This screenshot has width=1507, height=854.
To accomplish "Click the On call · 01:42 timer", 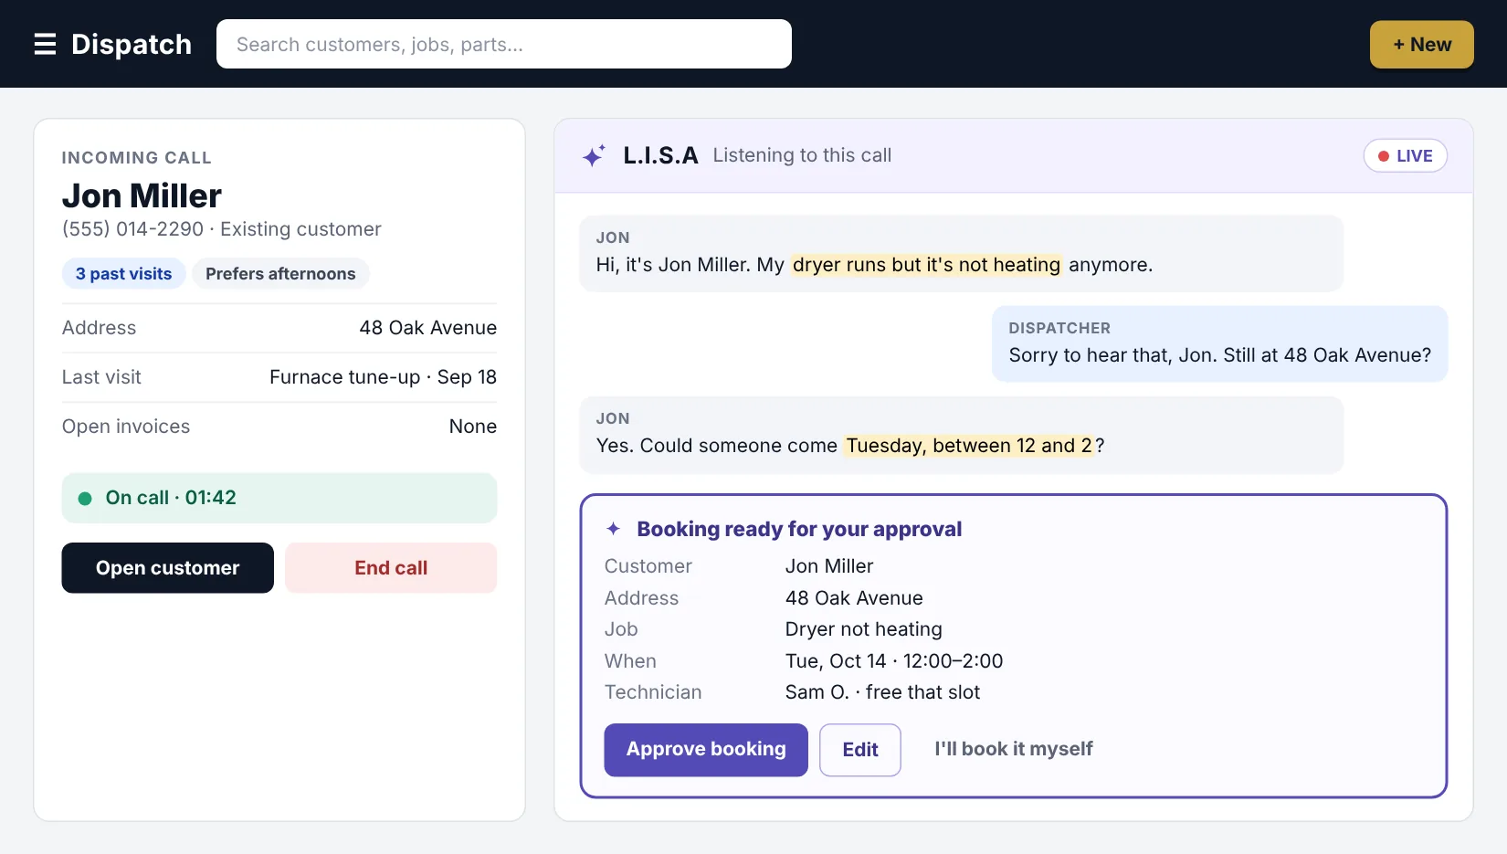I will tap(171, 498).
